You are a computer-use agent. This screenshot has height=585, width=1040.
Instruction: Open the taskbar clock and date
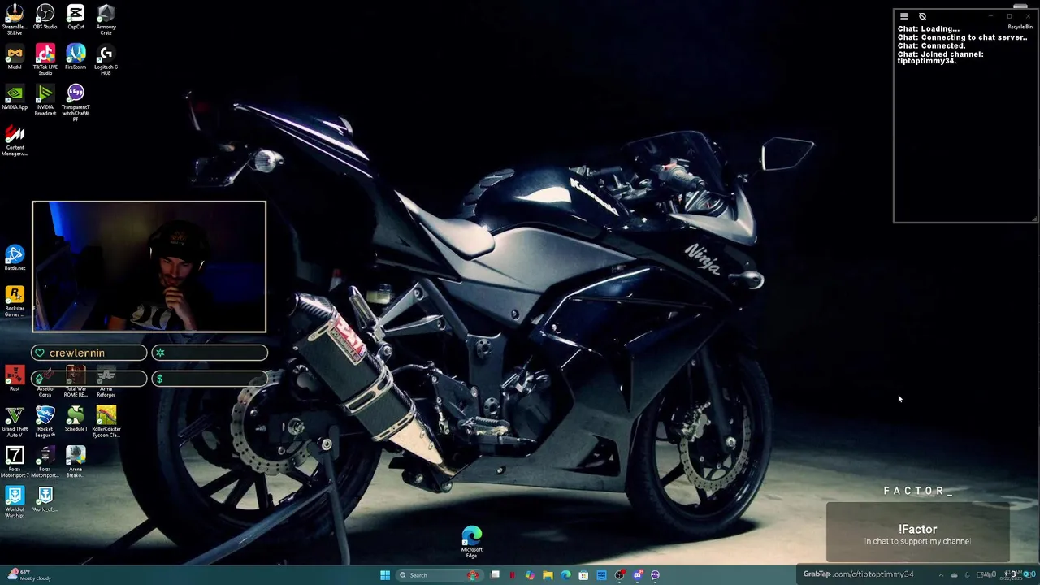point(1012,575)
